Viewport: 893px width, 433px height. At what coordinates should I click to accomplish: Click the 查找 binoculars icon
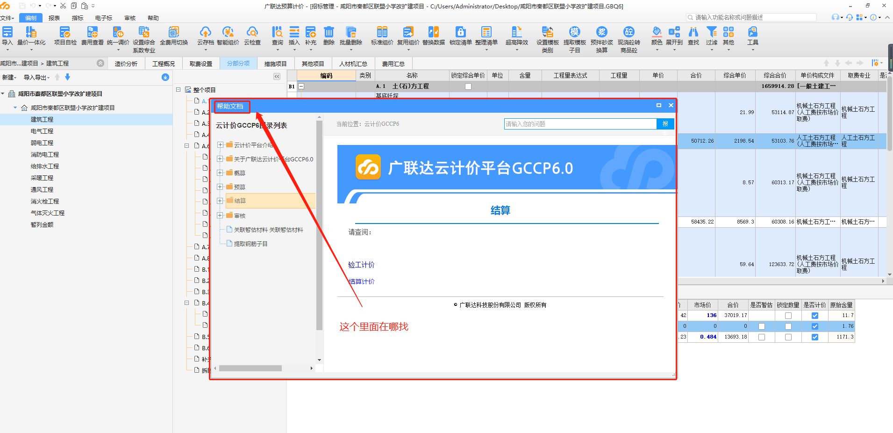693,32
